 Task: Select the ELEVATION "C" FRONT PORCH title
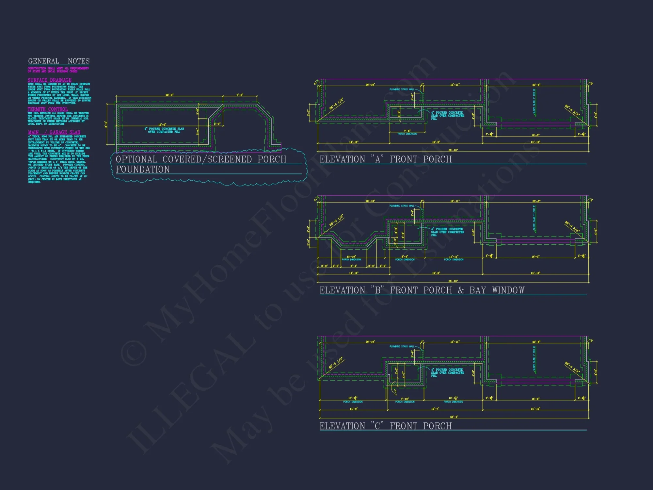coord(386,426)
